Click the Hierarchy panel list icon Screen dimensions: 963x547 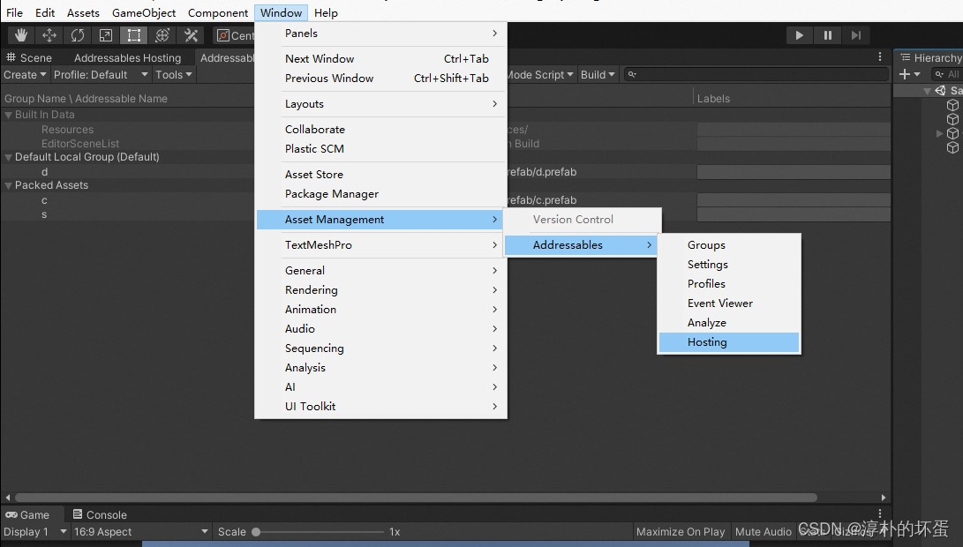(906, 57)
